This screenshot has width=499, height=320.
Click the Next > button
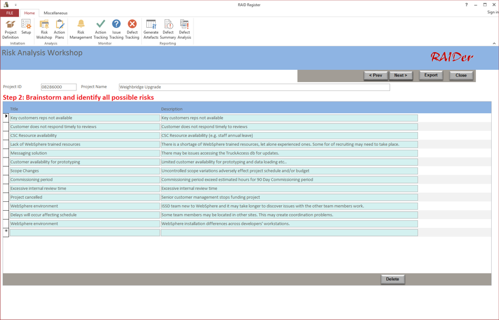point(401,75)
